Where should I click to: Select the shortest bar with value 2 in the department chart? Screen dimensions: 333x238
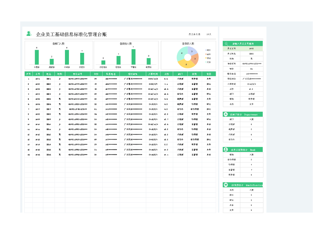(52, 62)
